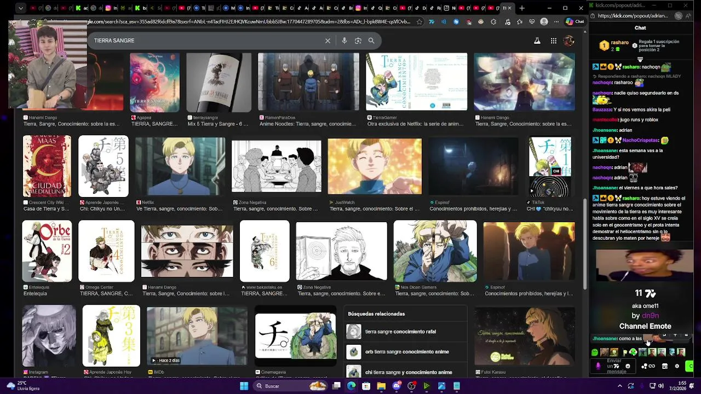Open Copilot Chat sidebar
The height and width of the screenshot is (394, 701).
(575, 22)
